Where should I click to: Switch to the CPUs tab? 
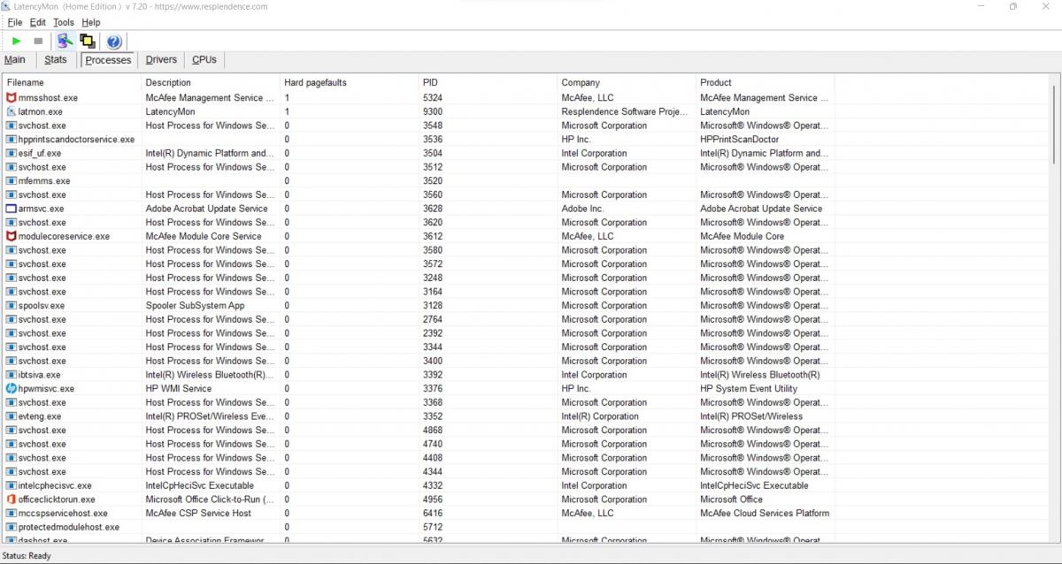click(x=204, y=60)
